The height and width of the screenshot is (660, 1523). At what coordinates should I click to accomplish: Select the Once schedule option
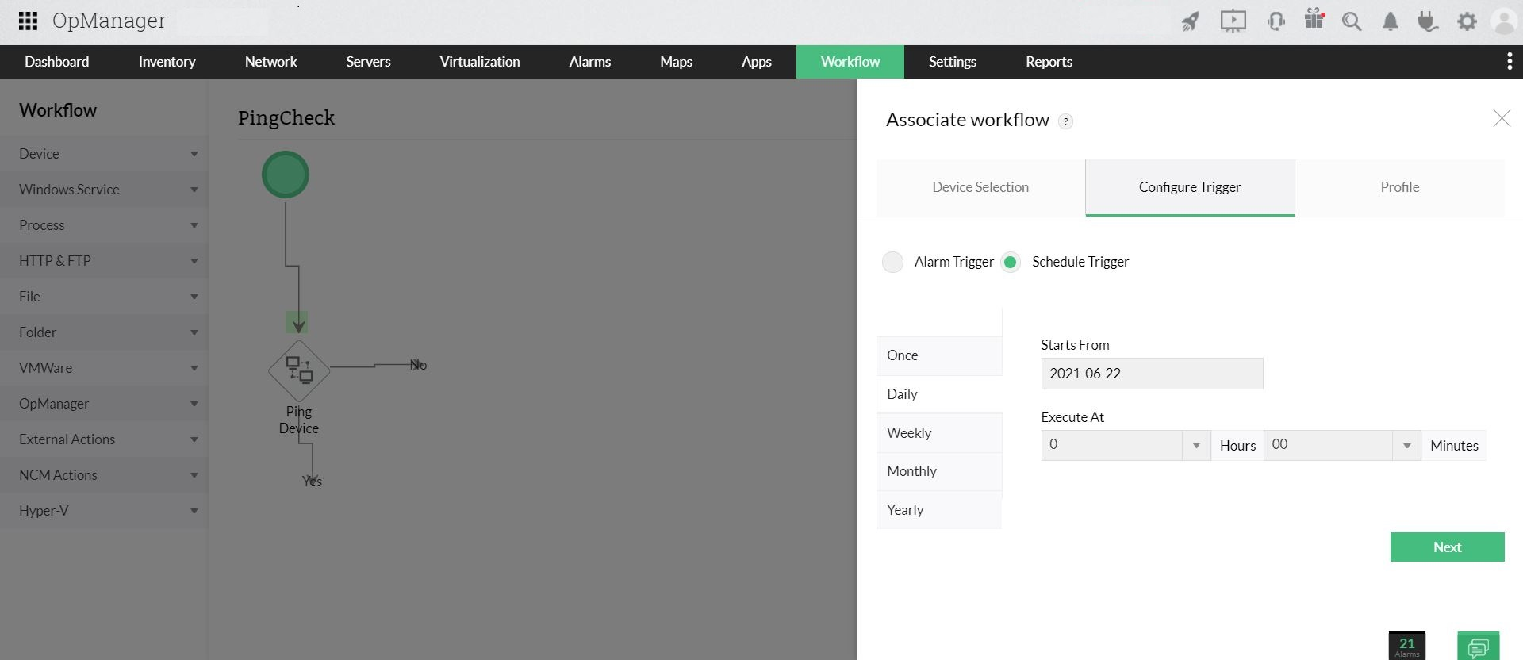939,355
